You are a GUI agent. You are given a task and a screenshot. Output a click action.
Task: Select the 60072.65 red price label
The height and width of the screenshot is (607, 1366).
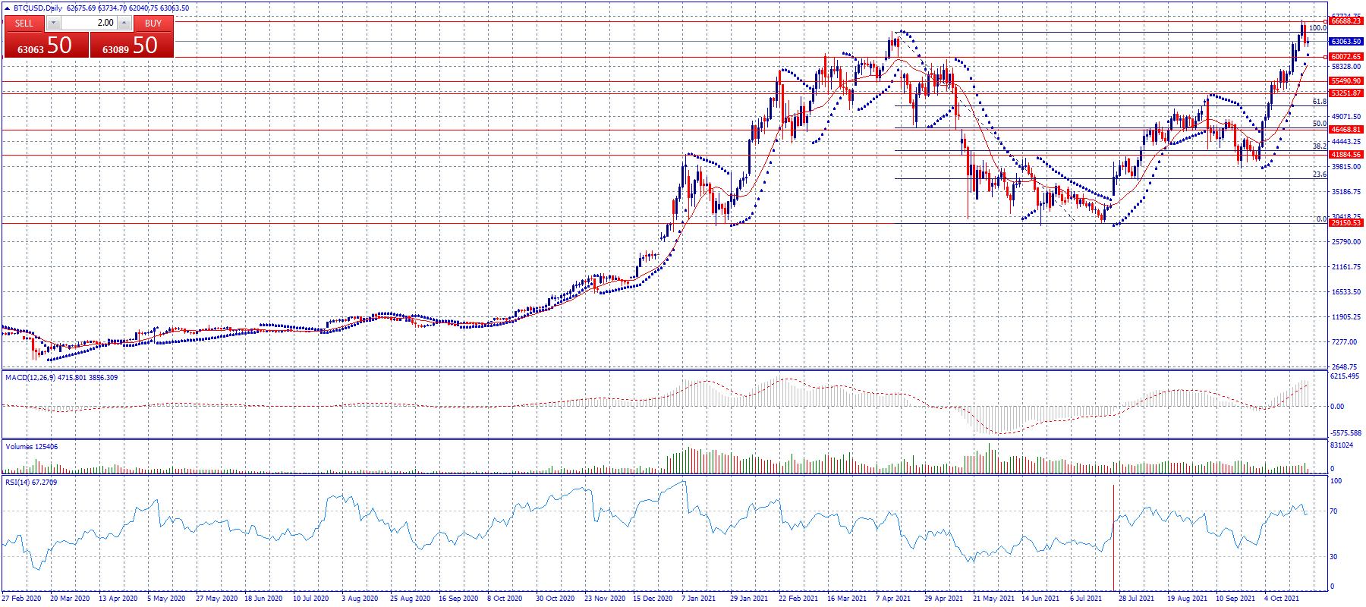coord(1346,57)
